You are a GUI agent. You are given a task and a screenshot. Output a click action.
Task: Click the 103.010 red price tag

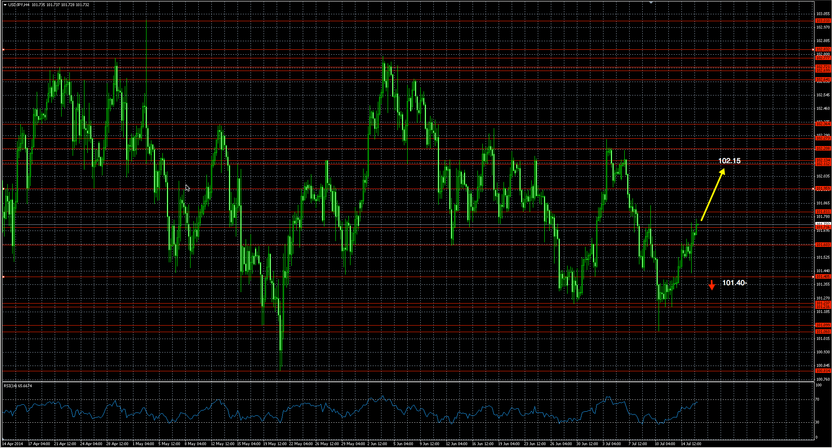(823, 20)
